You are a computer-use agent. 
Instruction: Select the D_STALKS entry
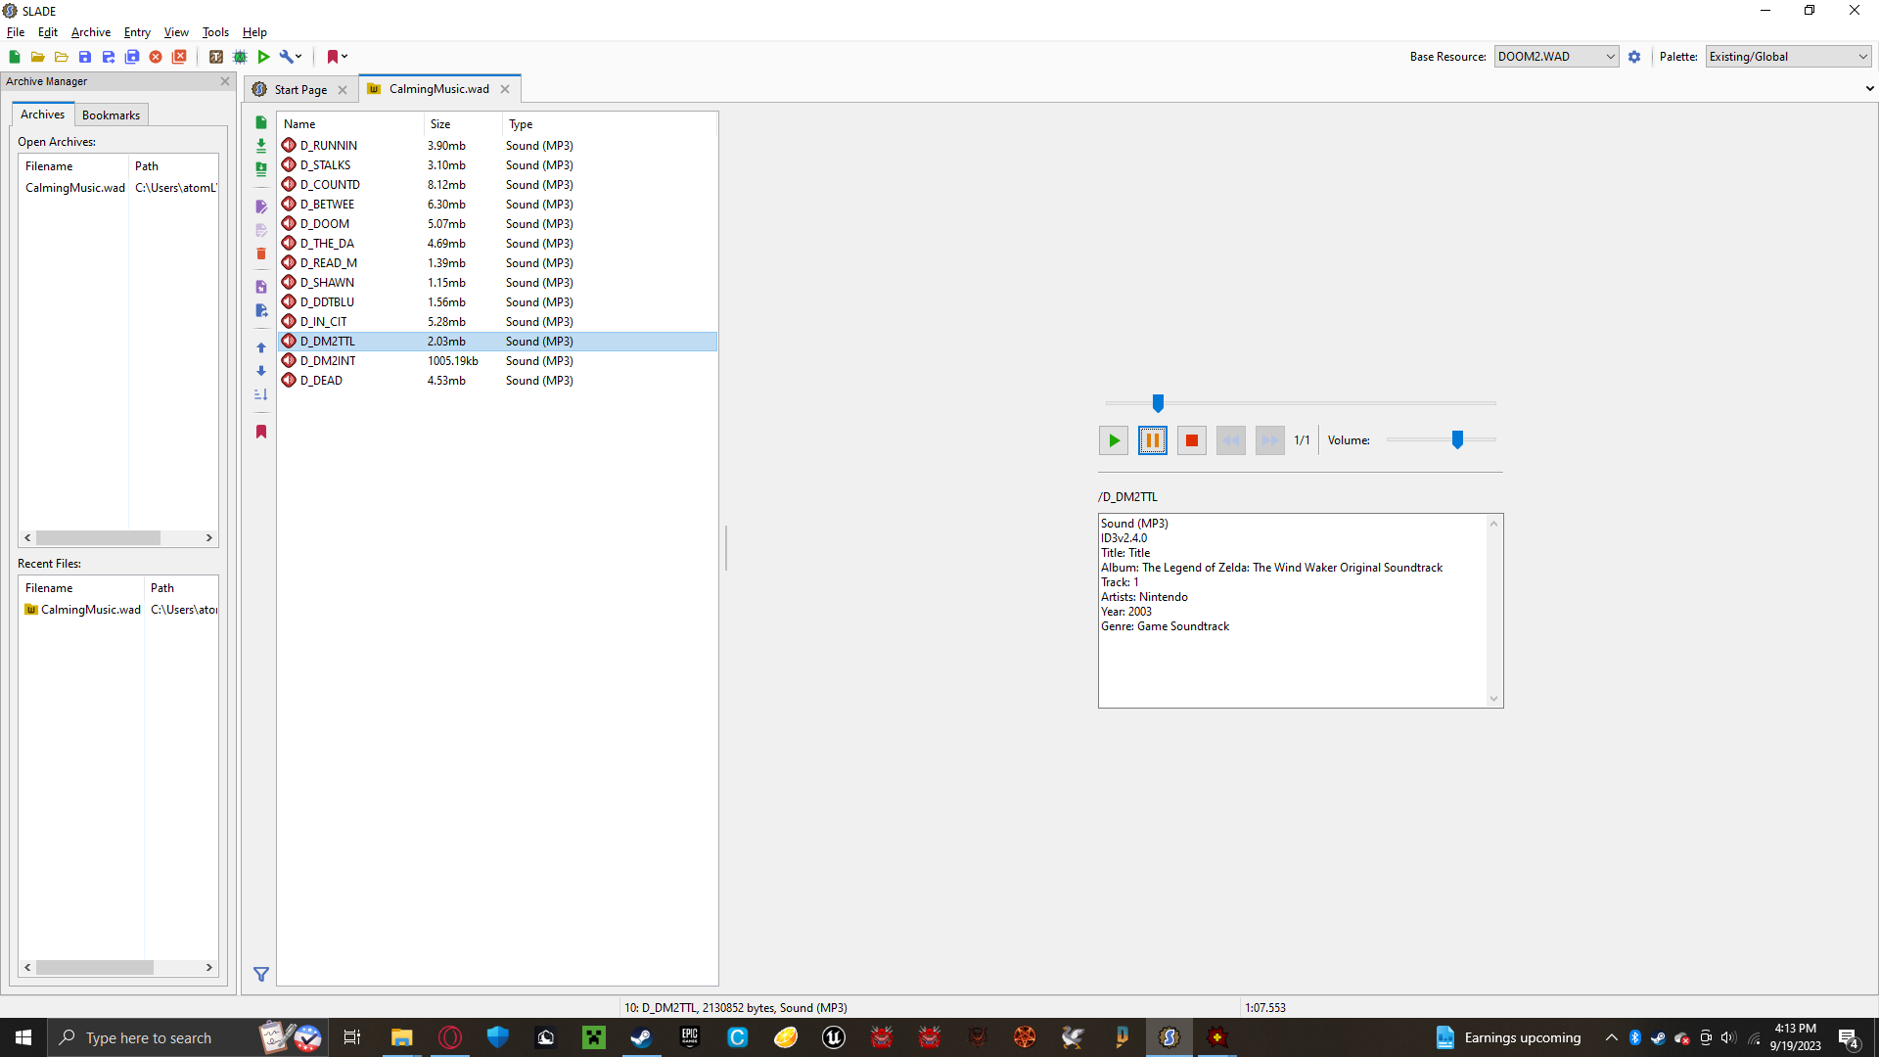(x=498, y=165)
